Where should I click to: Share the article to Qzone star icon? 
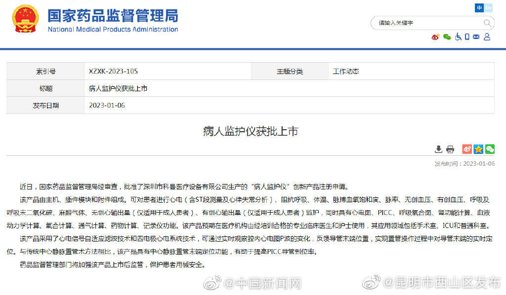coord(478,148)
